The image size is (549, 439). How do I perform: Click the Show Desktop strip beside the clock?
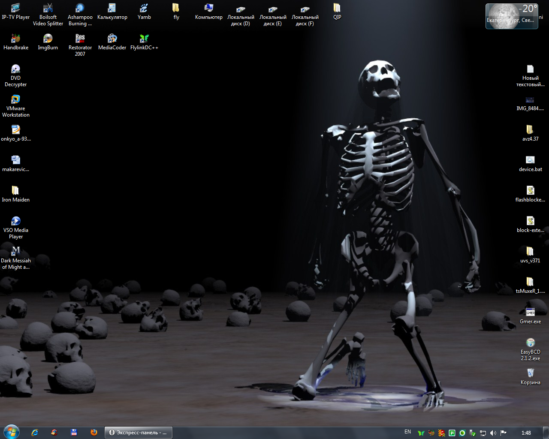tap(546, 433)
